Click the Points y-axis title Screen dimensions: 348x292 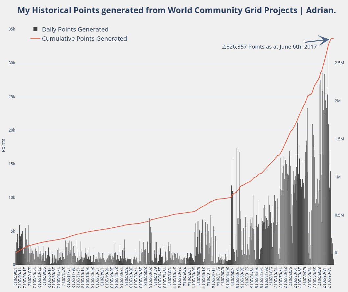(4, 145)
